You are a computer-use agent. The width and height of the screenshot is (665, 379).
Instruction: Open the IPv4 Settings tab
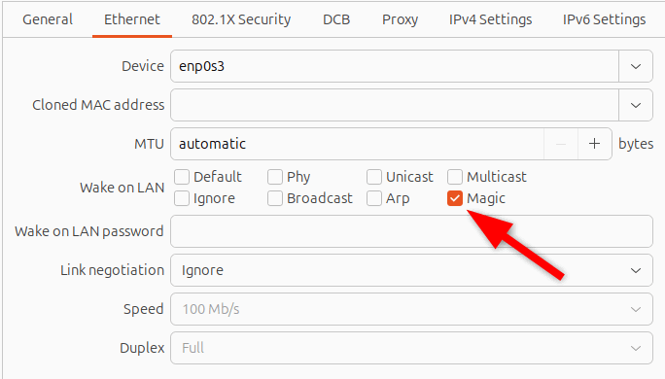click(x=490, y=19)
